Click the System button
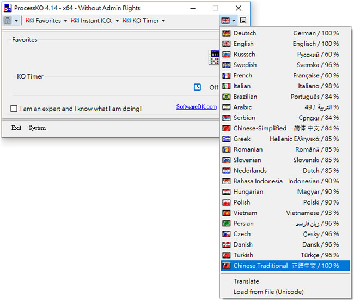This screenshot has height=300, width=354. coord(37,128)
